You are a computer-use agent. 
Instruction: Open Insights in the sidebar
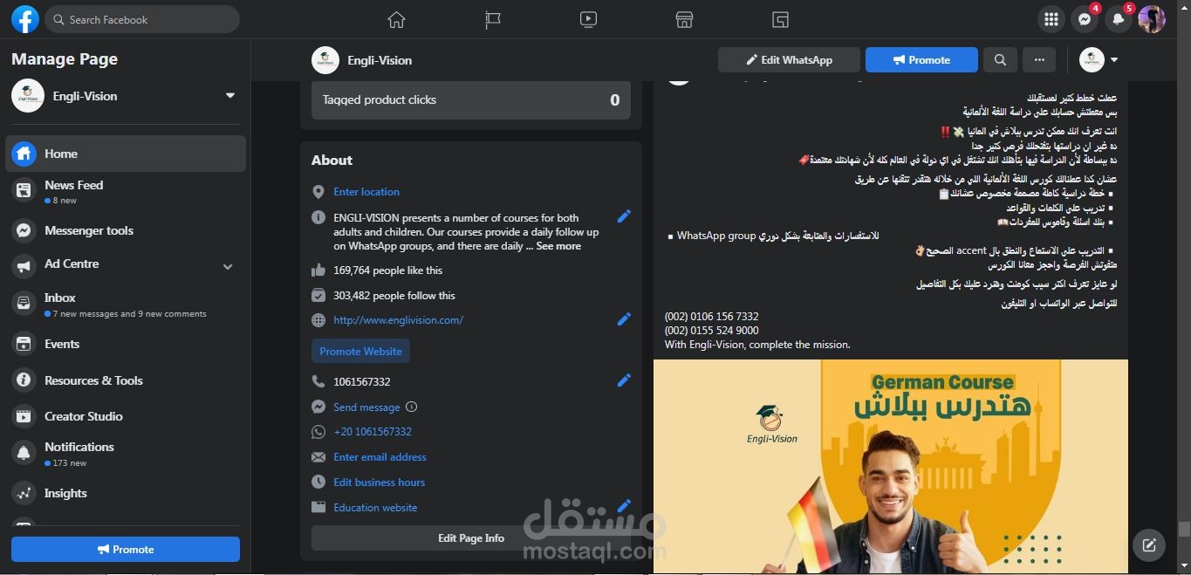click(126, 493)
